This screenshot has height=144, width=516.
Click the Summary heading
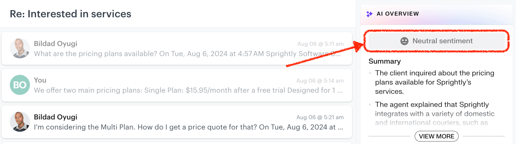(x=384, y=61)
